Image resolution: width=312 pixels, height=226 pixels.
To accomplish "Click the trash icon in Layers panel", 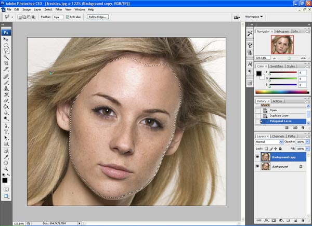I will [303, 220].
